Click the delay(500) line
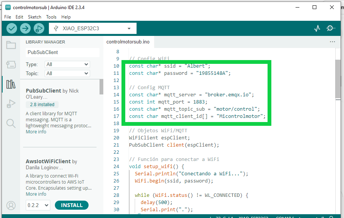 tap(157, 203)
